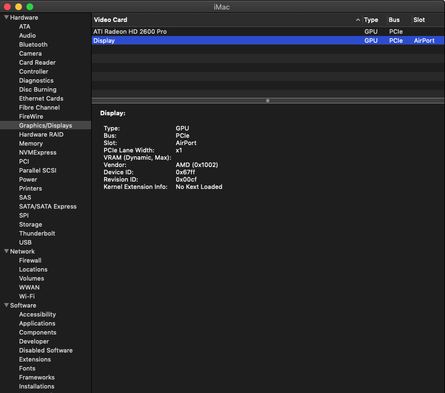
Task: Select Parallel SCSI entry
Action: pos(38,170)
